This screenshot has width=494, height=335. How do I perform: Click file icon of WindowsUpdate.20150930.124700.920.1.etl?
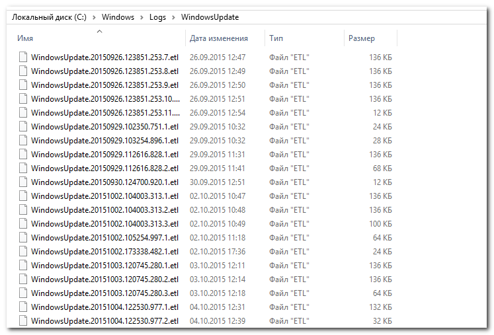point(23,182)
